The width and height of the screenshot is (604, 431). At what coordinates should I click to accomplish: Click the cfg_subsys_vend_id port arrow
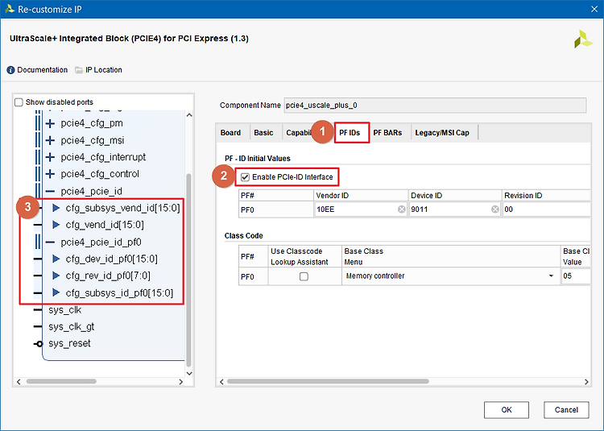[56, 208]
